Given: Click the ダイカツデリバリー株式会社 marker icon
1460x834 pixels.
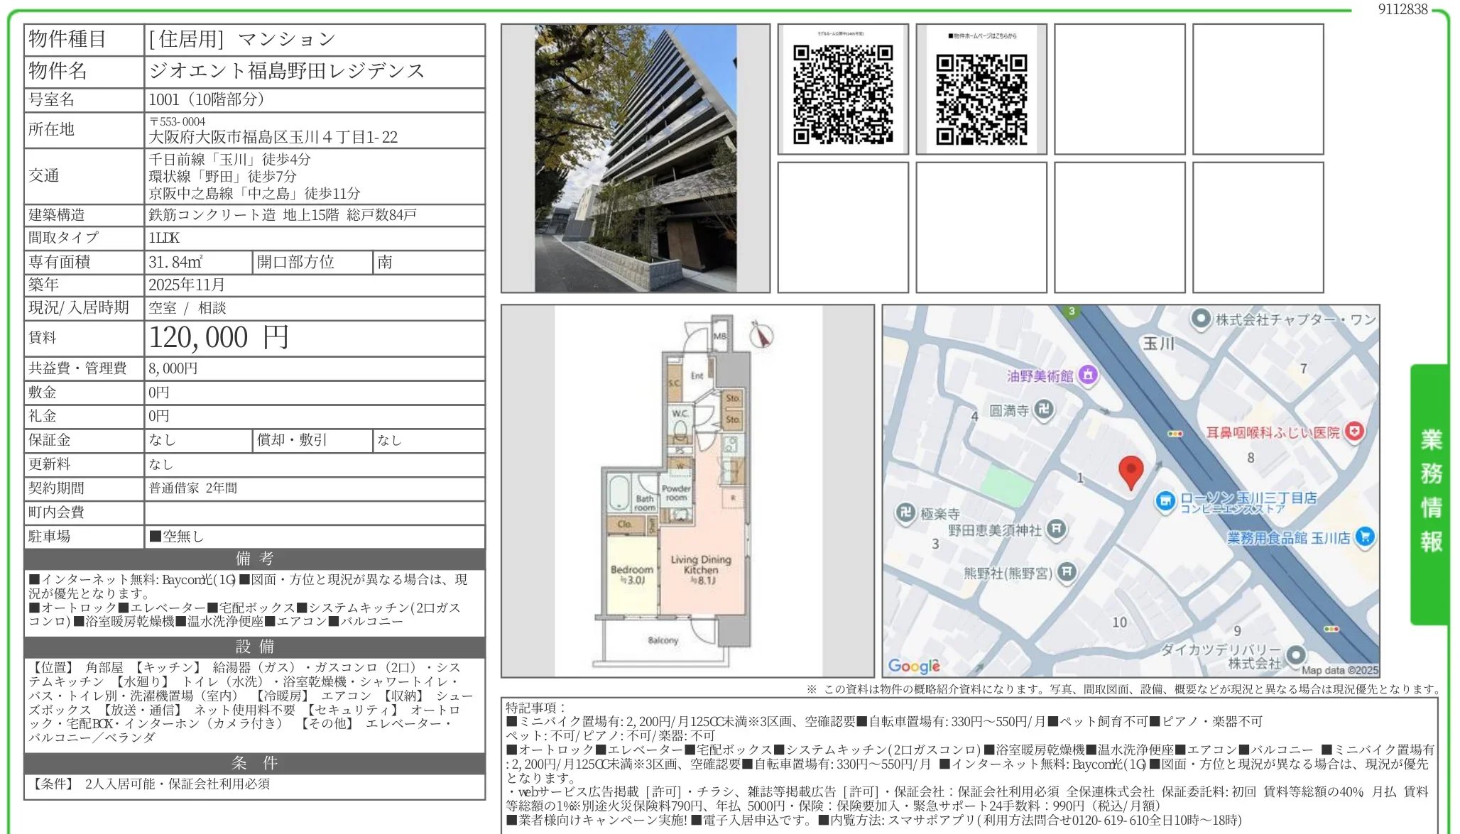Looking at the screenshot, I should point(1296,654).
